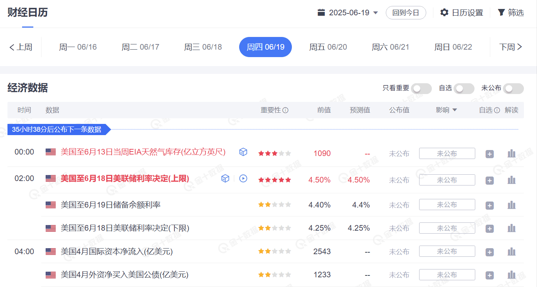Go to previous week 上周
The width and height of the screenshot is (537, 287).
[x=21, y=47]
